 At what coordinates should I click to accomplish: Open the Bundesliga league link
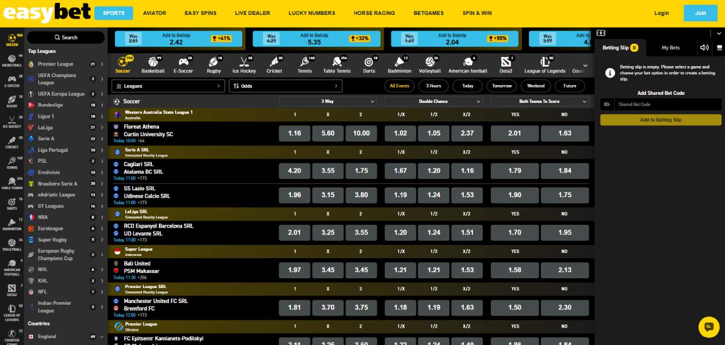coord(50,105)
